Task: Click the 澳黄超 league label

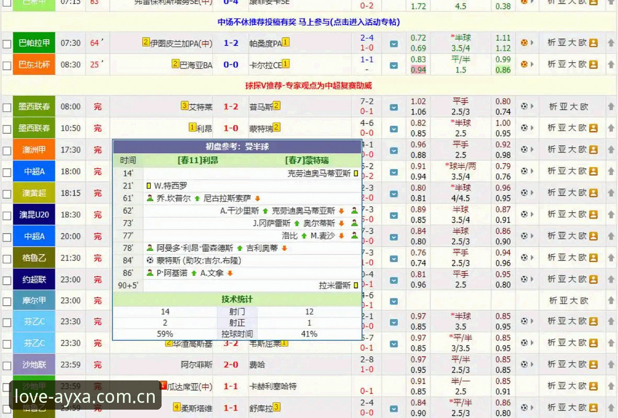Action: click(34, 193)
